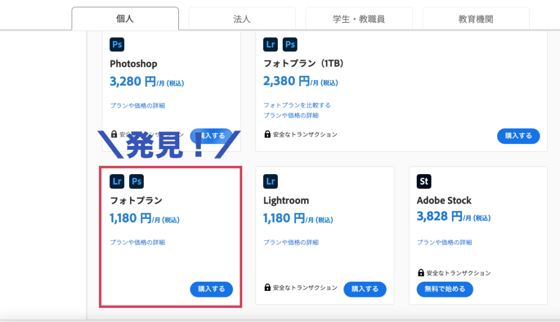This screenshot has height=322, width=560.
Task: Click the Lr icon in highlighted フォトプラン card
Action: pyautogui.click(x=117, y=181)
